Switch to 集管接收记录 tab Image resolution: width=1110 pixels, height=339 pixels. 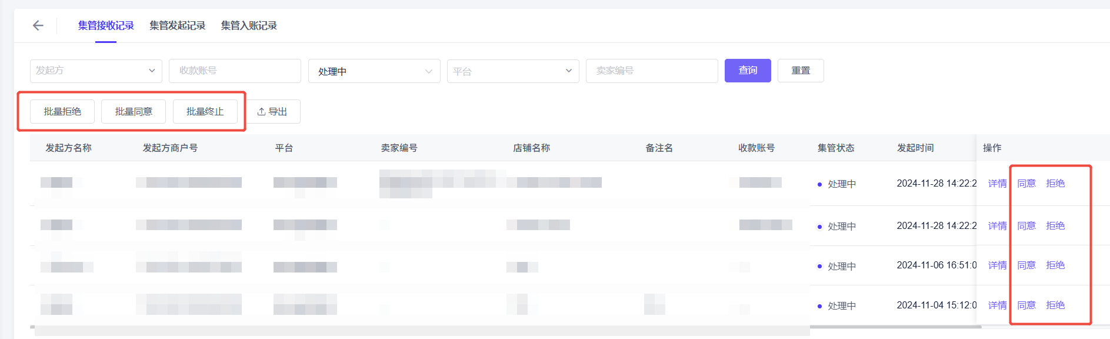point(106,26)
